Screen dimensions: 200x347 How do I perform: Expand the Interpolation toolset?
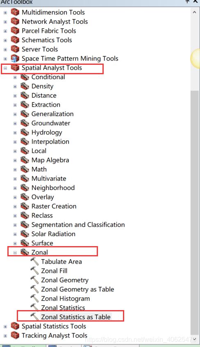click(x=15, y=142)
